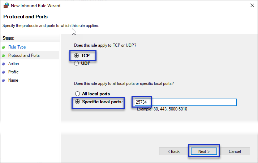Close the New Inbound Rule Wizard window
The image size is (258, 163).
pyautogui.click(x=251, y=6)
